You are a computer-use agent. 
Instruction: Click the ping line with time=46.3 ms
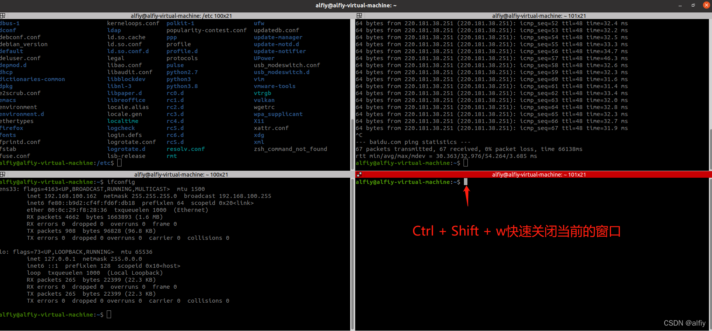coord(491,58)
